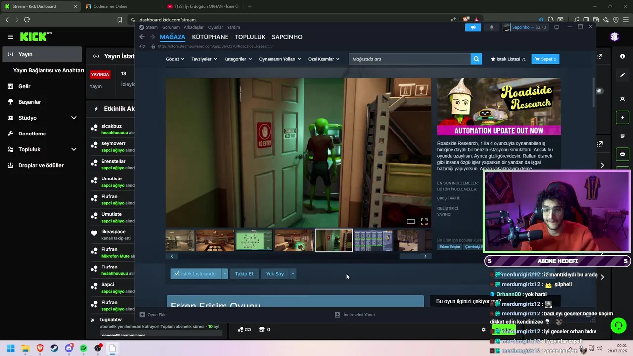The image size is (633, 356).
Task: Open the Kick hamburger menu
Action: pyautogui.click(x=10, y=37)
